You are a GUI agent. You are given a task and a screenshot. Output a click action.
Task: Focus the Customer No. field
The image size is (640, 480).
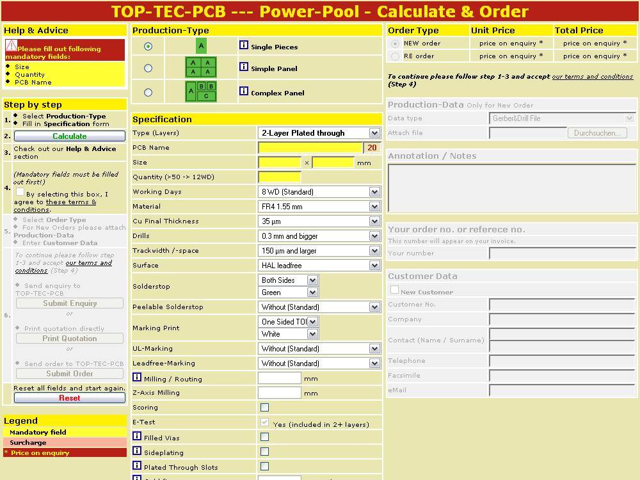click(x=562, y=305)
